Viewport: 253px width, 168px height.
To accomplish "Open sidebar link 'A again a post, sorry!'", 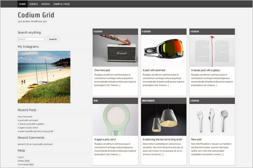I will [28, 128].
